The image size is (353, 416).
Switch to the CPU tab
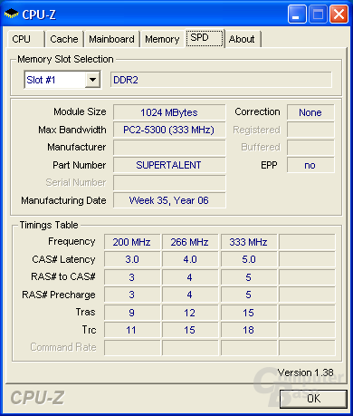[25, 39]
